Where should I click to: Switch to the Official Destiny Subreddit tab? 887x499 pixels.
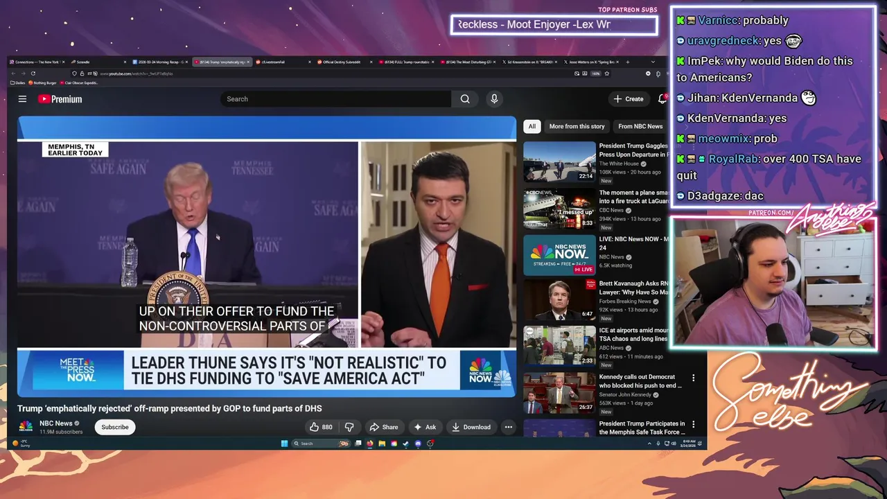(344, 62)
